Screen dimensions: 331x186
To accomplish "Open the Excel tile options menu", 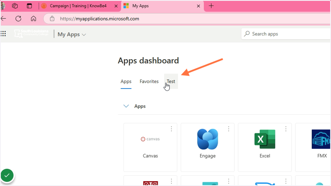I will (x=286, y=129).
